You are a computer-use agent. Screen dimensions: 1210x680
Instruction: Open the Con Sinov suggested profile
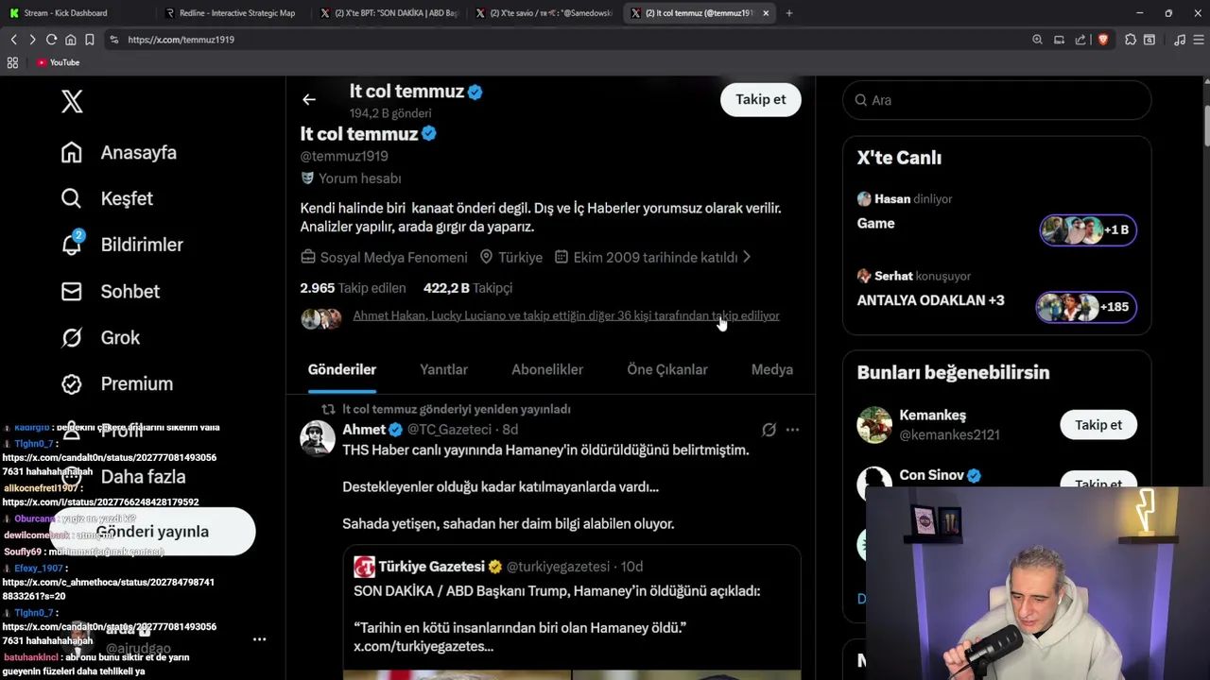click(x=931, y=475)
